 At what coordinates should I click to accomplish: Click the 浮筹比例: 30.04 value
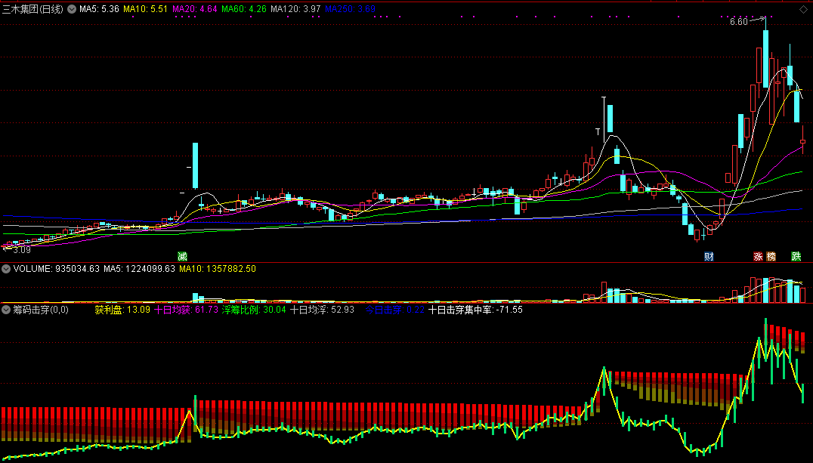click(x=254, y=310)
